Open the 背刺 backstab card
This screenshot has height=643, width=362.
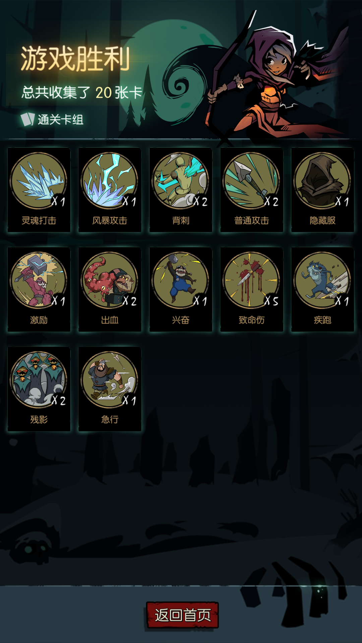click(x=181, y=190)
